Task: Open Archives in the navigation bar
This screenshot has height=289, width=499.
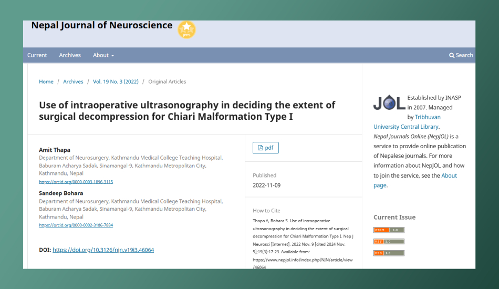Action: [70, 55]
